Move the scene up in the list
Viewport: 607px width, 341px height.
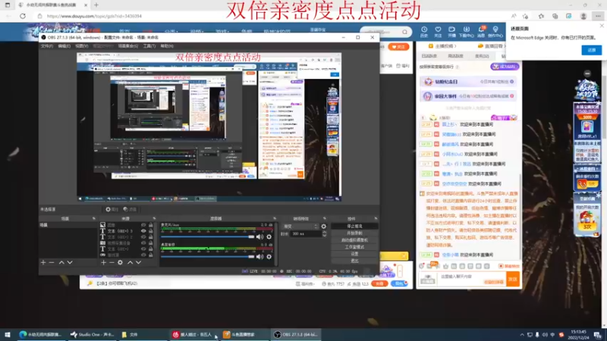click(x=61, y=262)
